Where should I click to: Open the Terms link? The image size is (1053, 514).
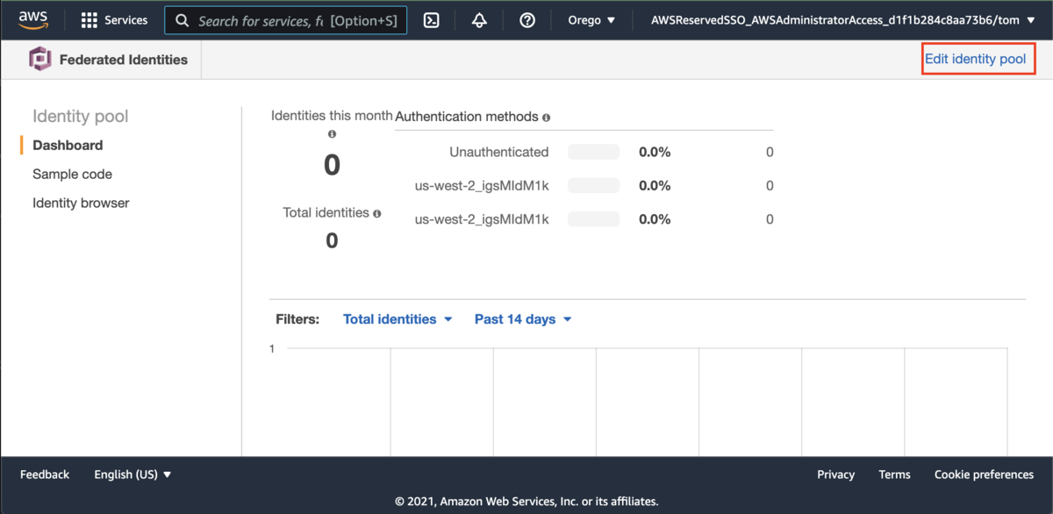[894, 475]
